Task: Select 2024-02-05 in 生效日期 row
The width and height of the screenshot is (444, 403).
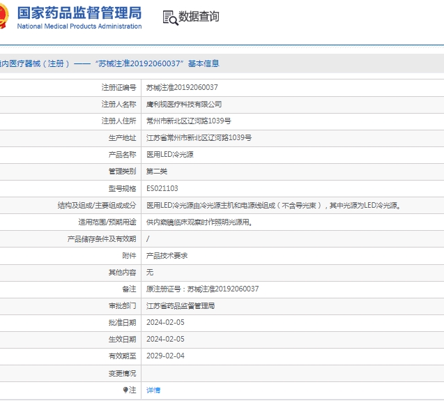Action: pos(165,340)
